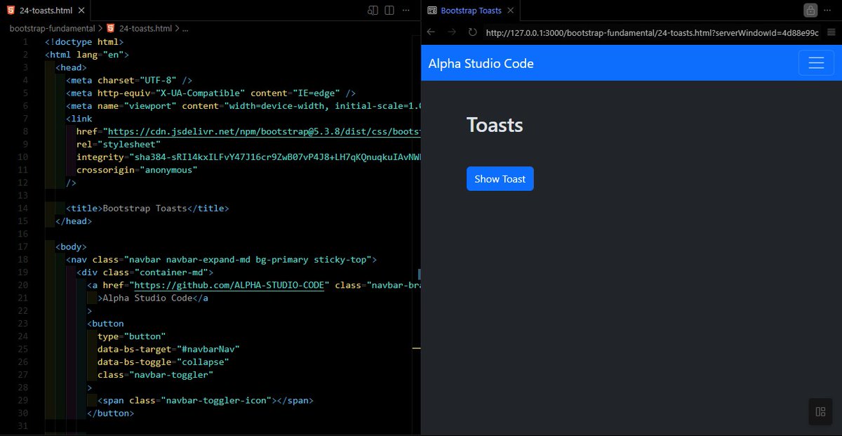Click the <title>Bootstrap Toasts</title> line
Image resolution: width=842 pixels, height=436 pixels.
pos(147,209)
